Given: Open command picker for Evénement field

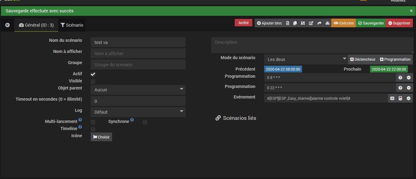Looking at the screenshot, I should coord(392,98).
